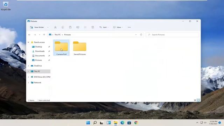Click the Share icon in toolbar

pos(85,27)
